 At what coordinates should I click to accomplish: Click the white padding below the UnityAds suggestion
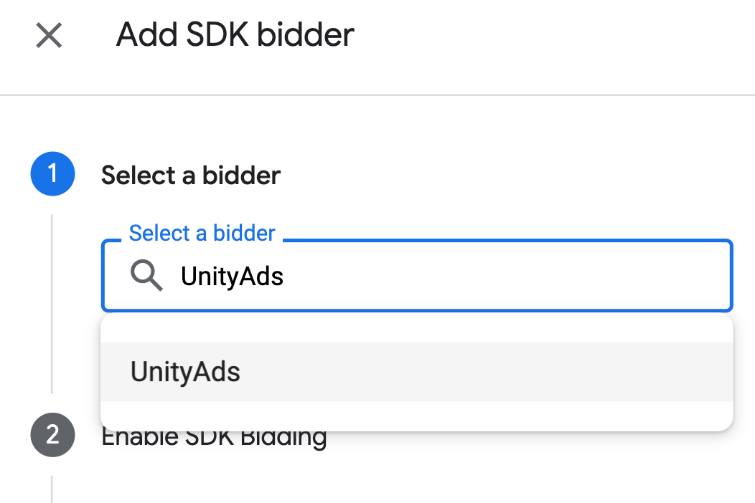pos(416,415)
